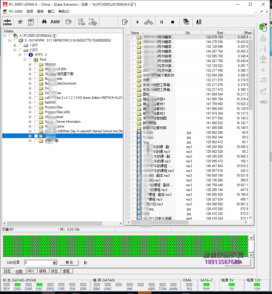Sort by the Ext column header
Screen dimensions: 272x294
pos(189,33)
